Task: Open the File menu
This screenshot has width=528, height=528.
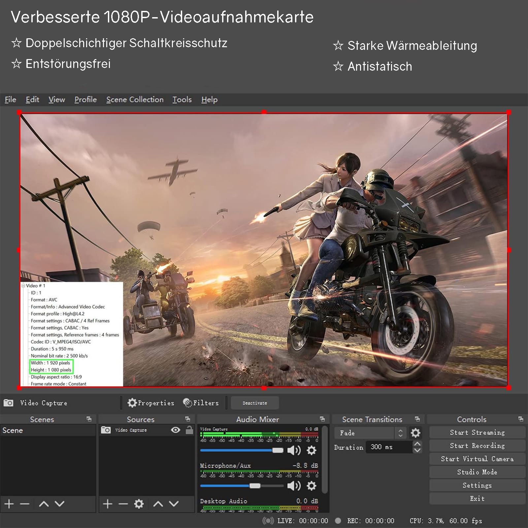Action: [x=10, y=100]
